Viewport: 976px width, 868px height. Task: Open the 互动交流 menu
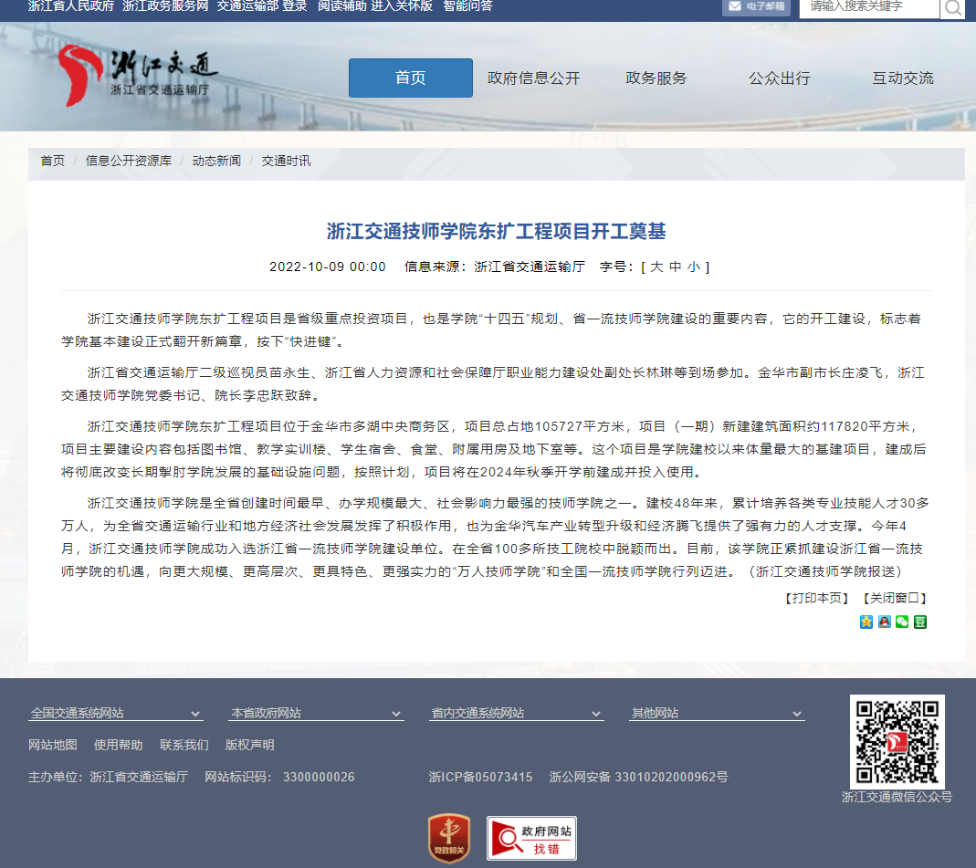coord(903,78)
